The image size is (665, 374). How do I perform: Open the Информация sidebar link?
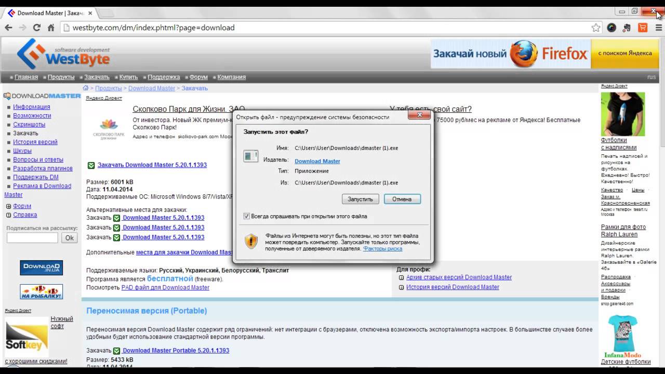pos(32,107)
